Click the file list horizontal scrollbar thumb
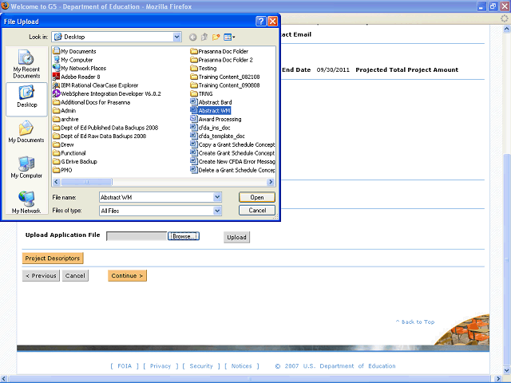This screenshot has width=511, height=383. pos(86,182)
